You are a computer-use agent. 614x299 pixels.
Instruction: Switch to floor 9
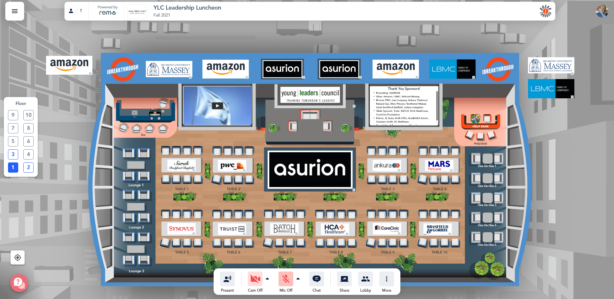click(x=13, y=115)
